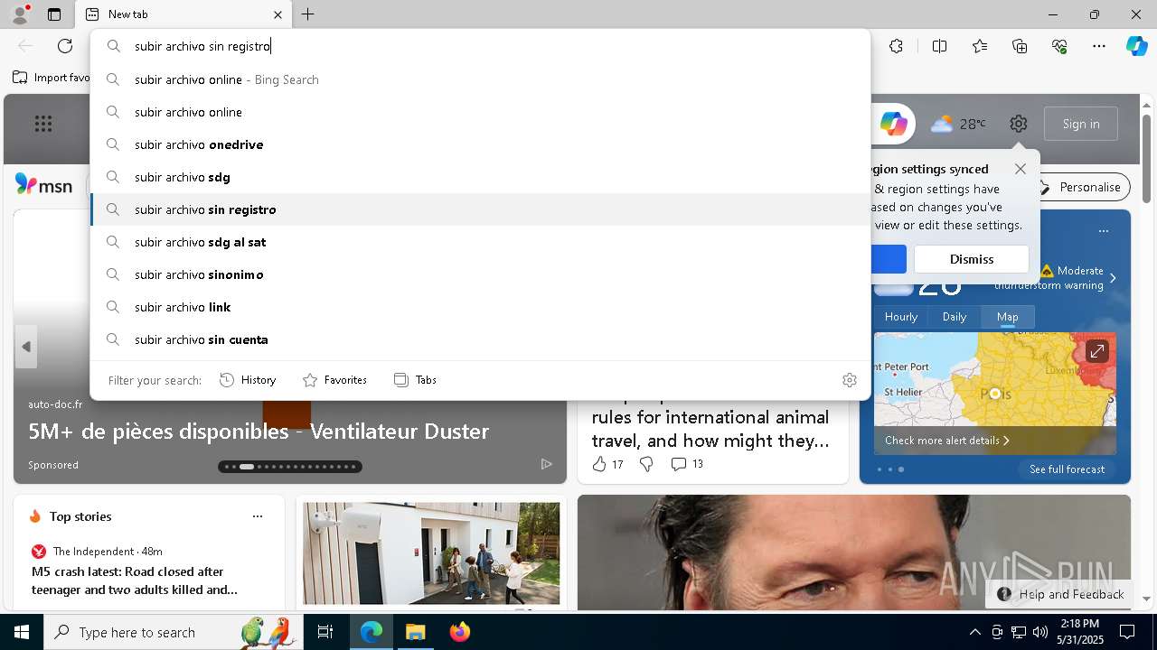Open comments on animal travel article
Viewport: 1157px width, 650px height.
(x=687, y=464)
